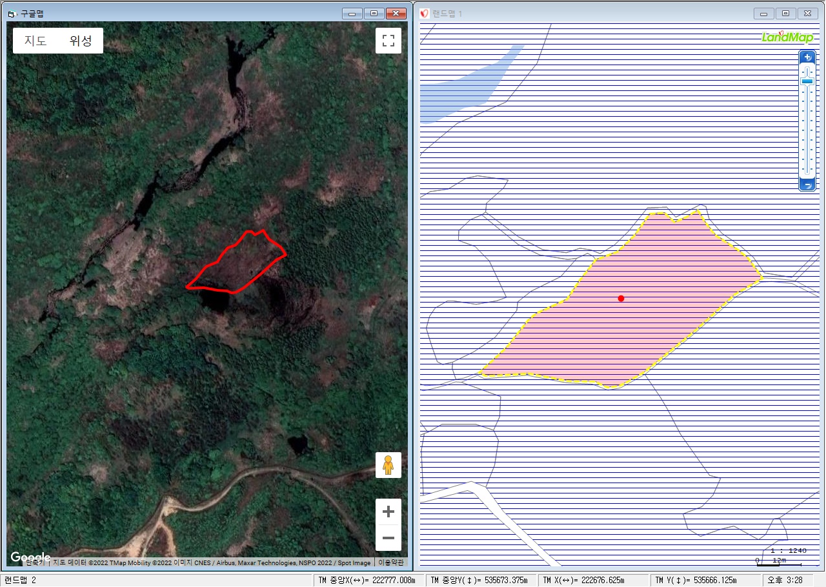Close the 구글맵 window
Screen dimensions: 826x587
point(396,13)
